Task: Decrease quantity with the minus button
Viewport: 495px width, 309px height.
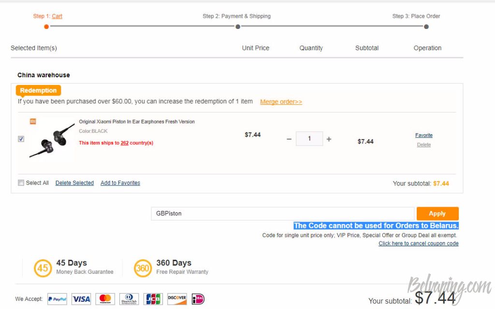Action: (x=289, y=139)
